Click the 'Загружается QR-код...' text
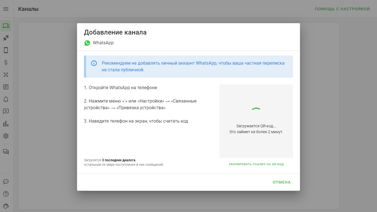 pyautogui.click(x=256, y=126)
